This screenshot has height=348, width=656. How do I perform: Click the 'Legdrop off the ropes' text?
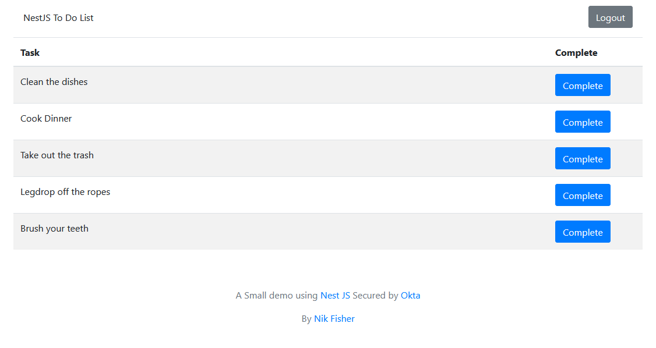pos(65,192)
